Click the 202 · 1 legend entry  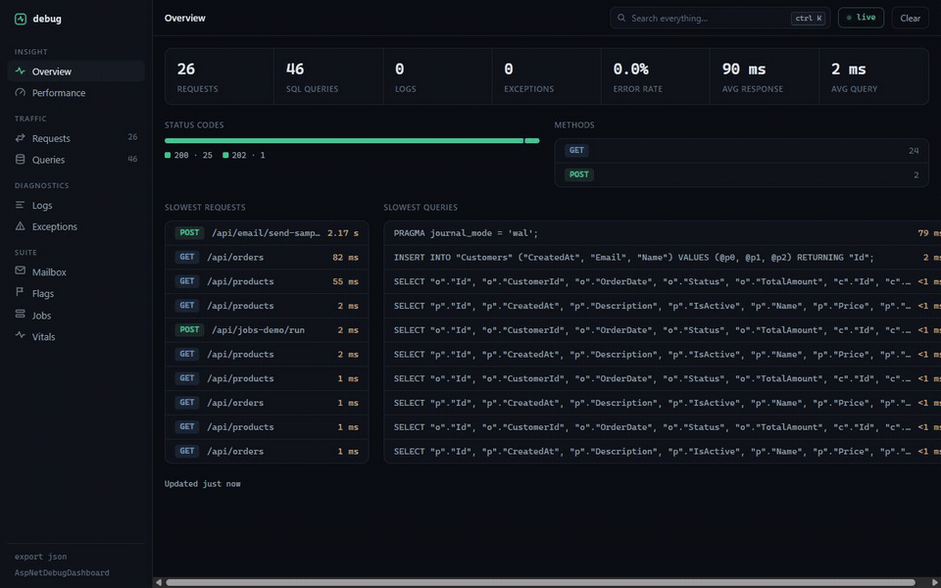pyautogui.click(x=244, y=155)
